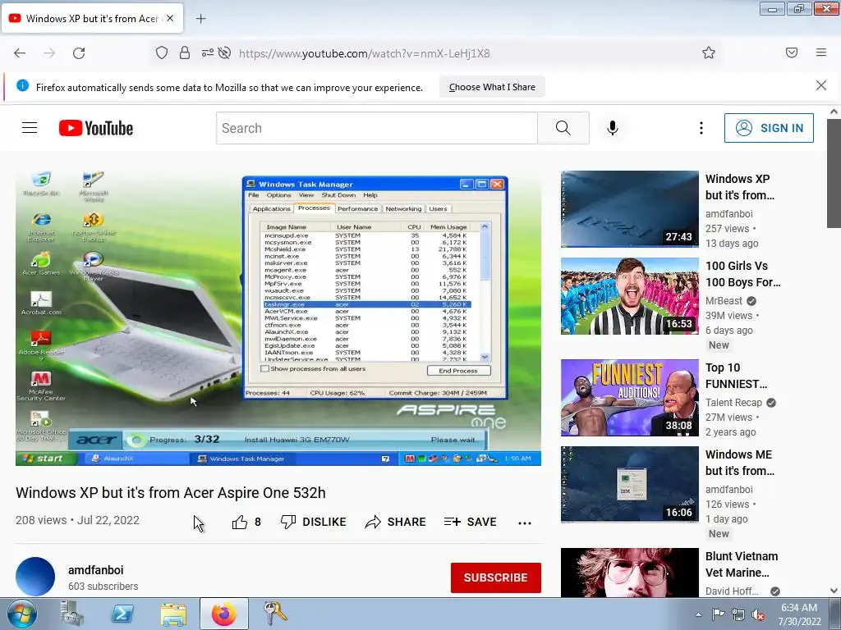Image resolution: width=841 pixels, height=630 pixels.
Task: Dismiss the Firefox data notification bar
Action: click(x=820, y=85)
